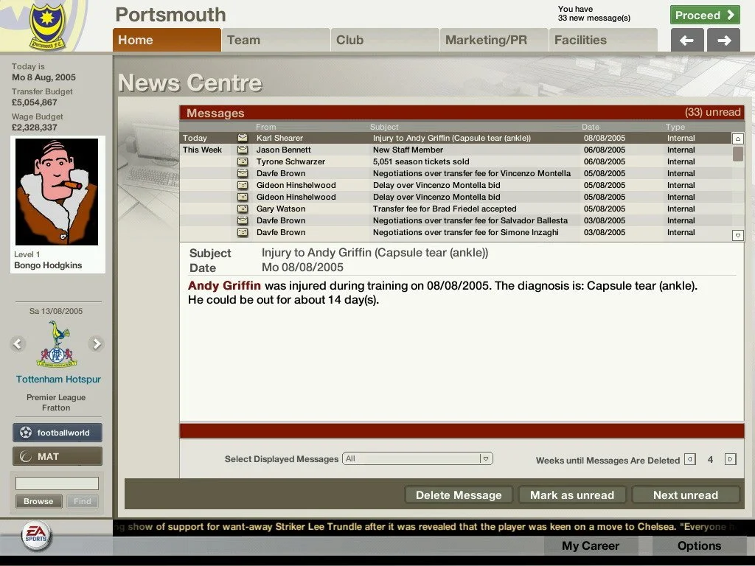Open the Andy Griffin player link
This screenshot has height=566, width=755.
click(224, 286)
